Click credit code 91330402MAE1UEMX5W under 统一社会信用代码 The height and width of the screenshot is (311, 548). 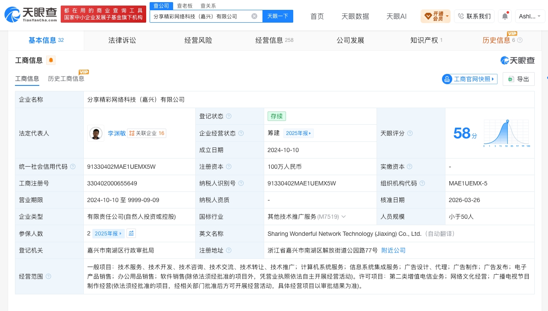[121, 167]
